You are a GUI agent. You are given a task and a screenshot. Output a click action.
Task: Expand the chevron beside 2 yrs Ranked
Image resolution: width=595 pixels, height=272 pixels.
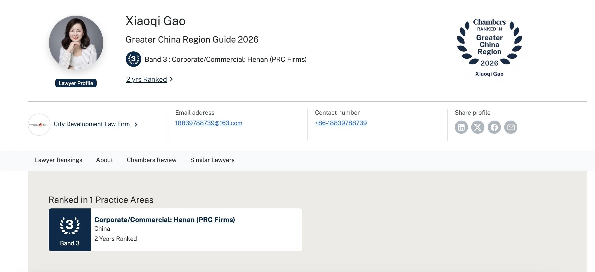171,80
